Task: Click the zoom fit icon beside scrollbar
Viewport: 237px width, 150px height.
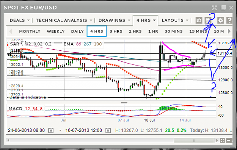Action: pos(223,141)
